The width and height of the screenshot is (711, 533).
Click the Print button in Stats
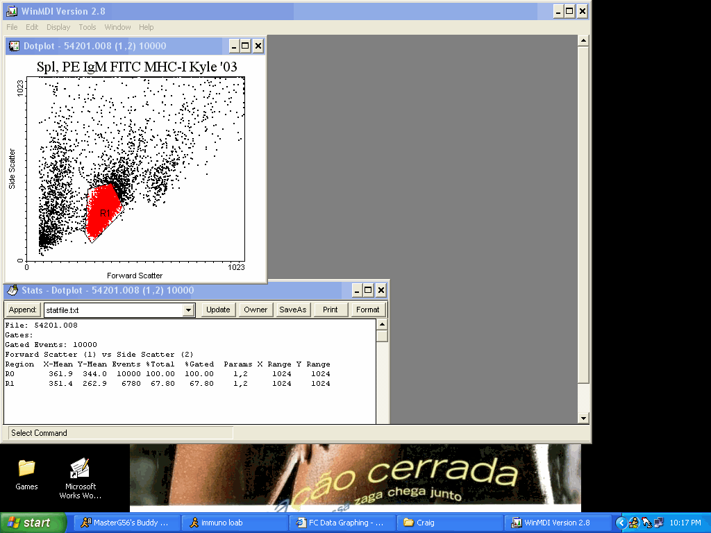pos(331,310)
